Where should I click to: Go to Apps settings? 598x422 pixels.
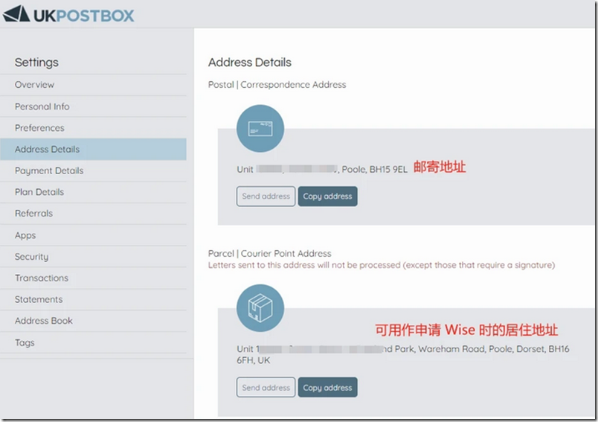[x=25, y=235]
